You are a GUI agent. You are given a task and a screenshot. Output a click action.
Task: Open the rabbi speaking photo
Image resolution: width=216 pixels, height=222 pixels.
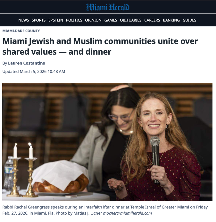click(x=107, y=142)
